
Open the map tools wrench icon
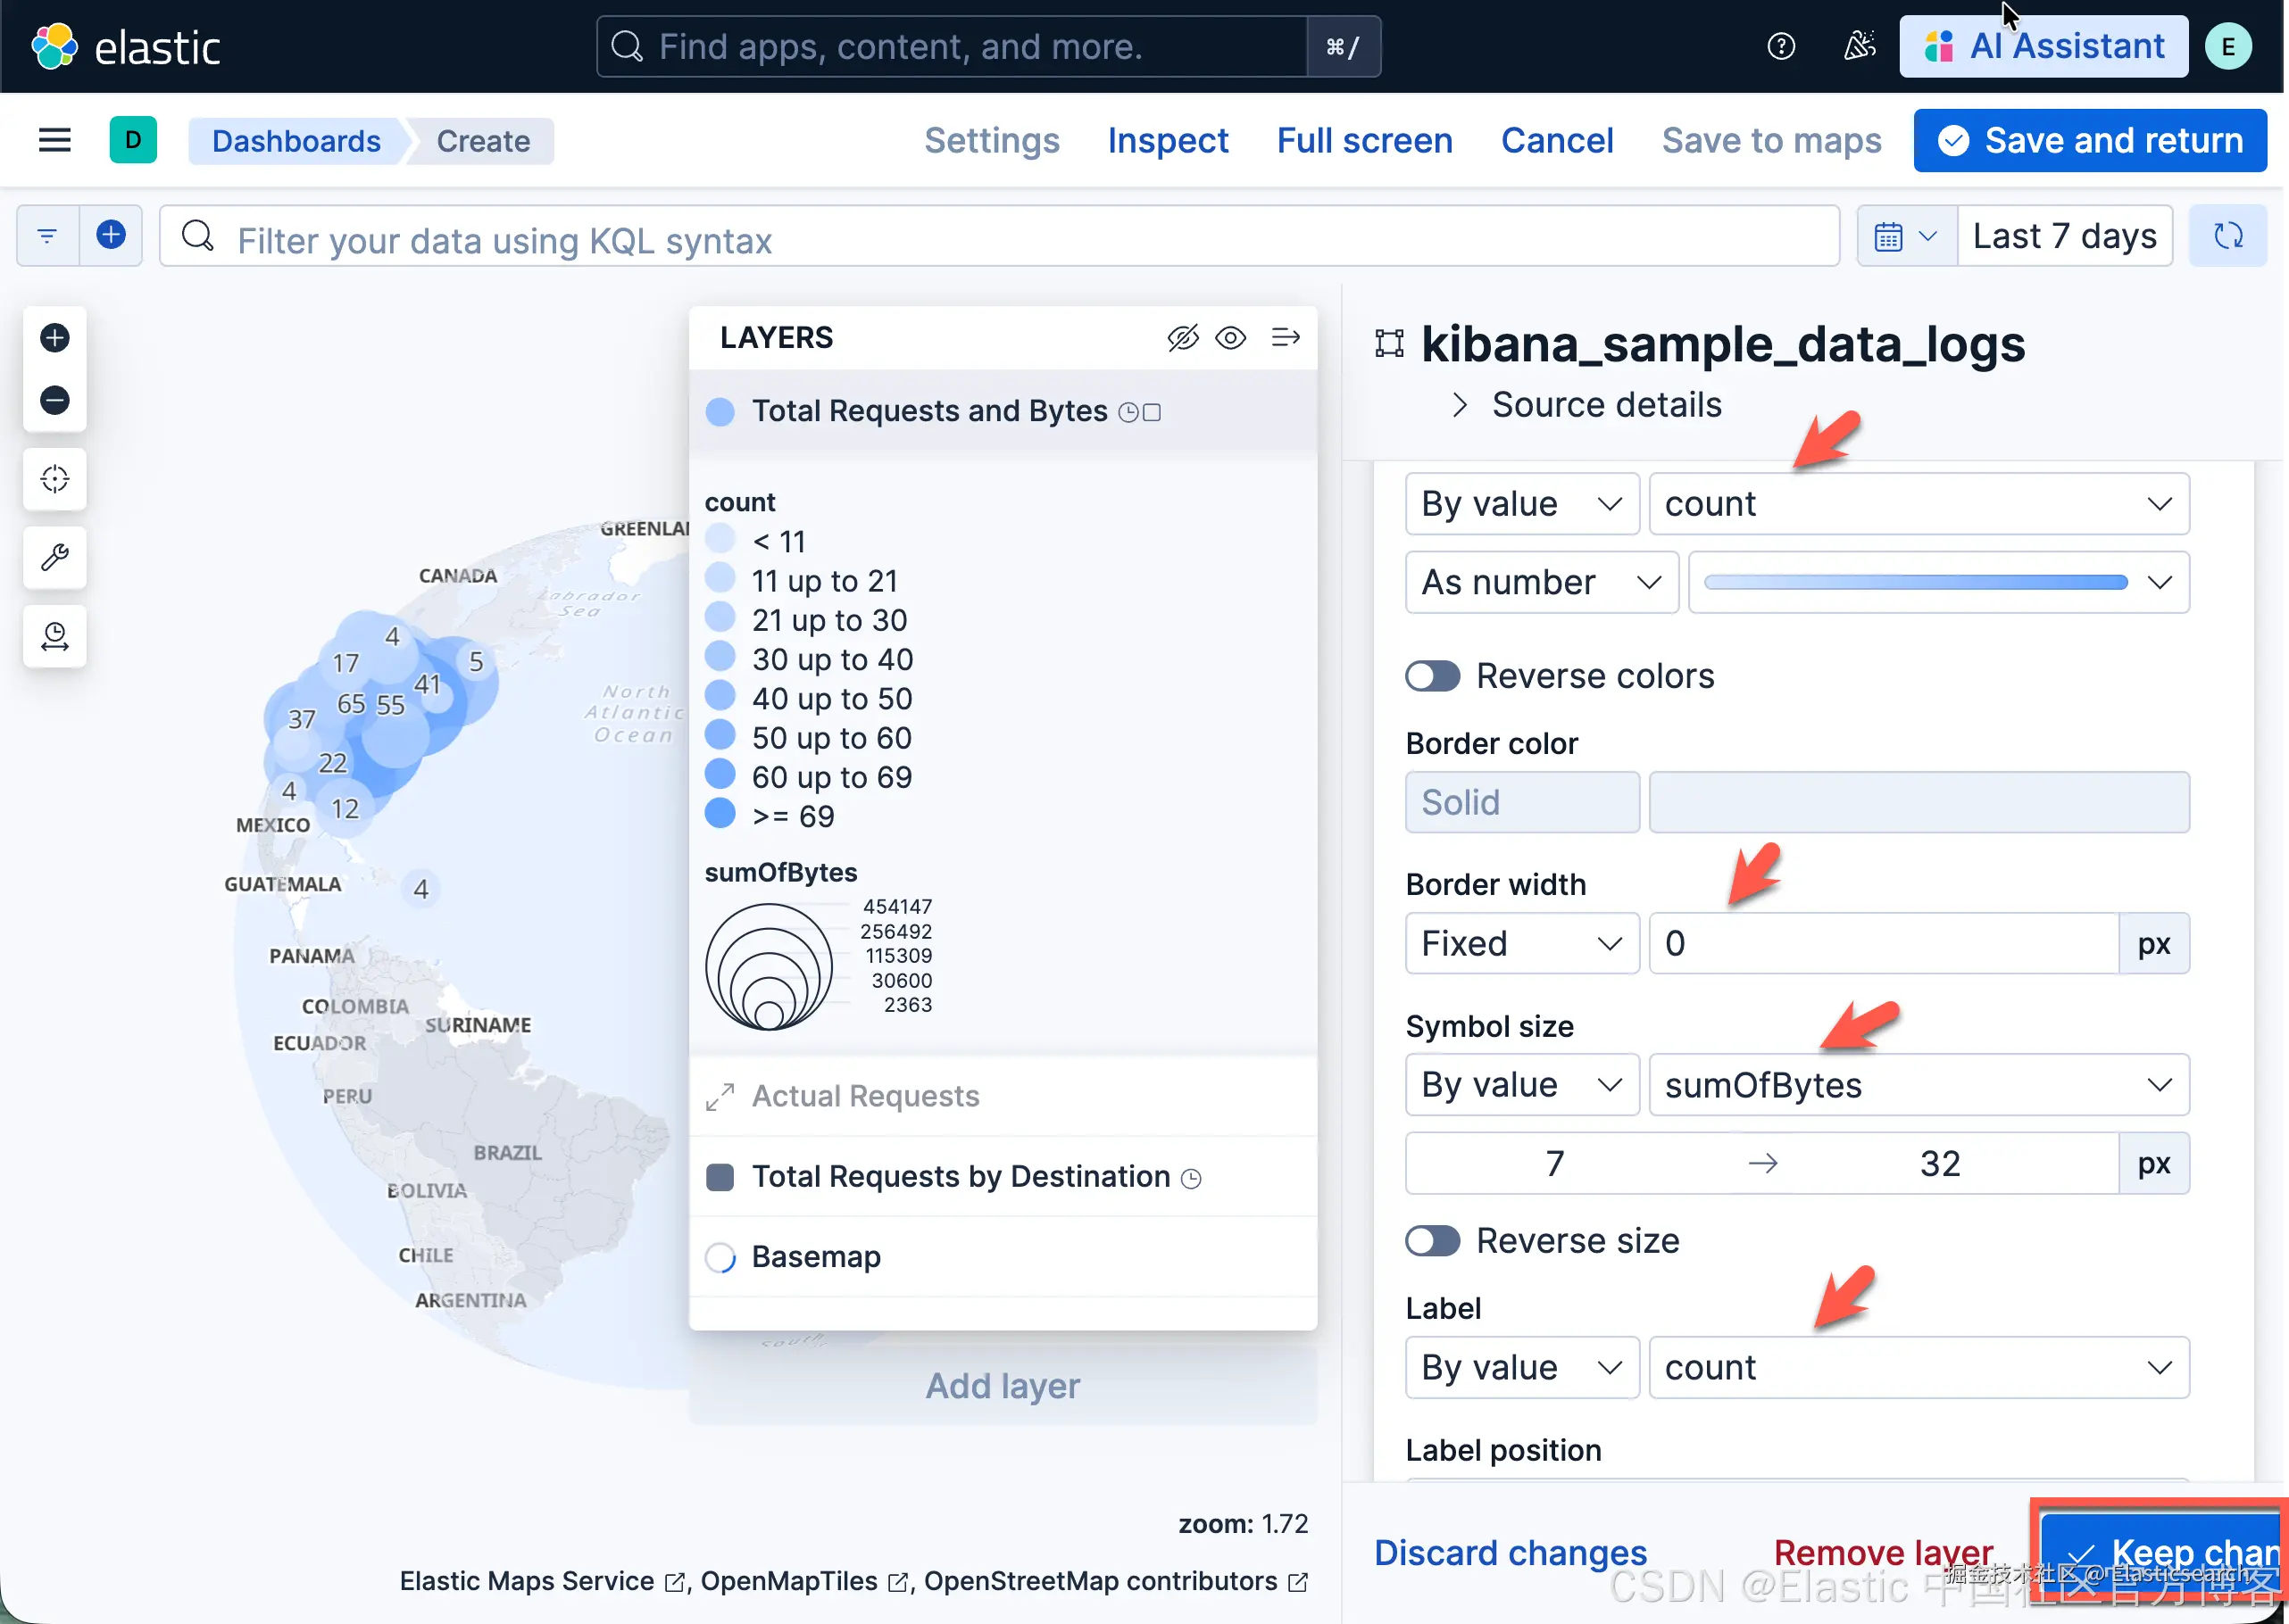pyautogui.click(x=55, y=557)
